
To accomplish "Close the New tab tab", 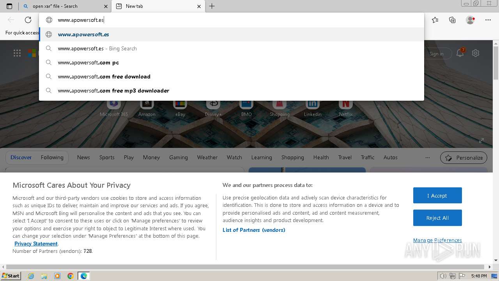I will tap(199, 6).
